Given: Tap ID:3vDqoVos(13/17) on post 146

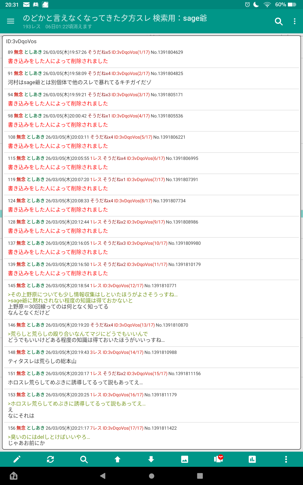Looking at the screenshot, I should [x=134, y=325].
